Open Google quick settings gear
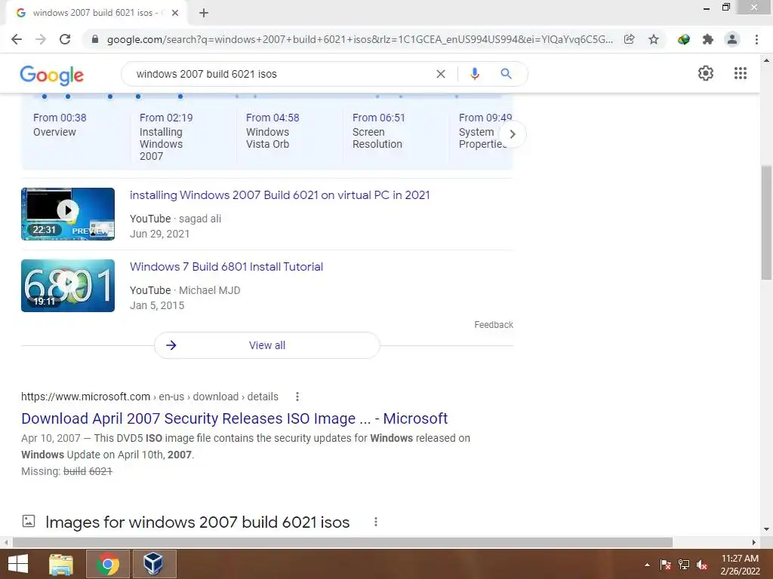Image resolution: width=773 pixels, height=579 pixels. (x=706, y=73)
